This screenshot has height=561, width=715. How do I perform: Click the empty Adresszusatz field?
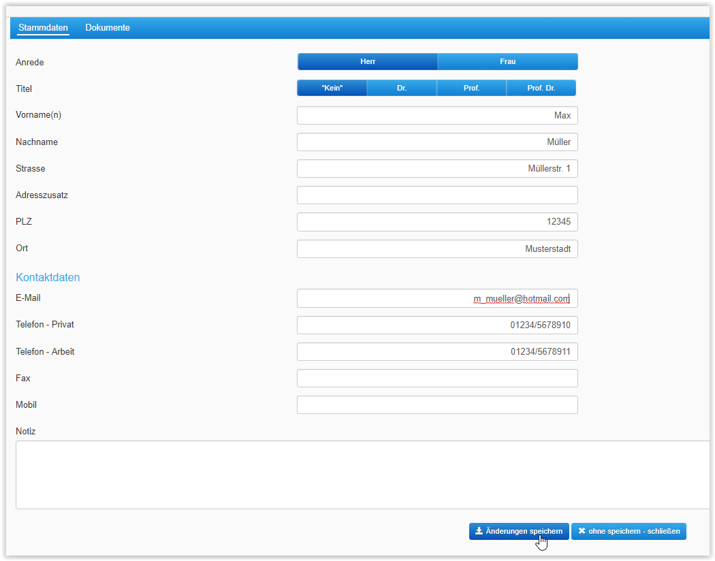click(437, 195)
